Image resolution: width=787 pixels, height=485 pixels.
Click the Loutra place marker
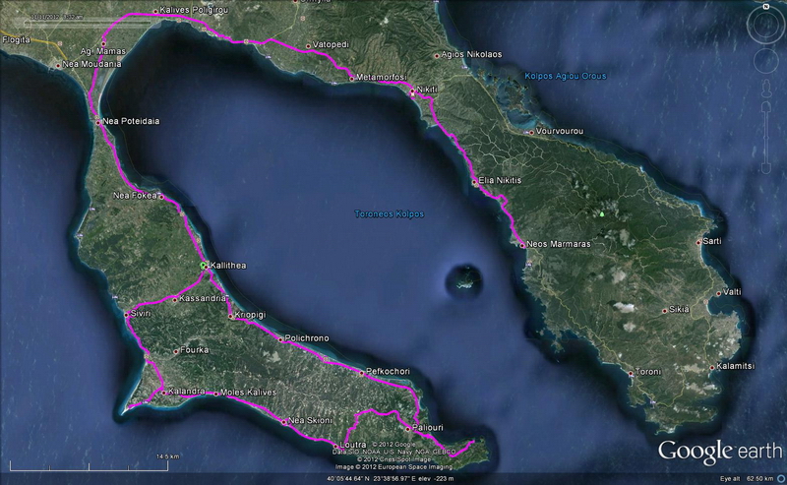(x=335, y=446)
